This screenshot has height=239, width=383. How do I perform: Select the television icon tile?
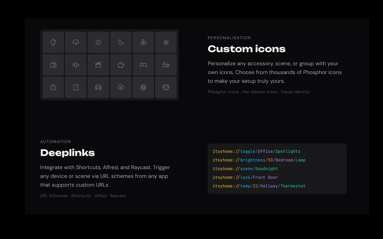tap(53, 65)
